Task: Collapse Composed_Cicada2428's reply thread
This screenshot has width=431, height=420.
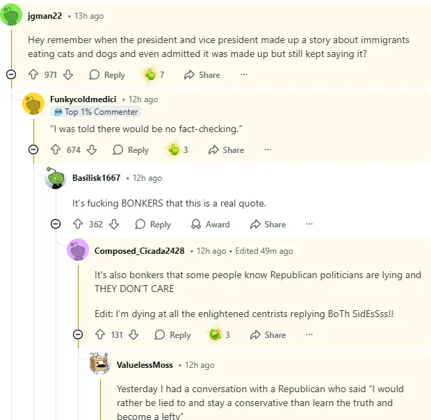Action: [78, 334]
